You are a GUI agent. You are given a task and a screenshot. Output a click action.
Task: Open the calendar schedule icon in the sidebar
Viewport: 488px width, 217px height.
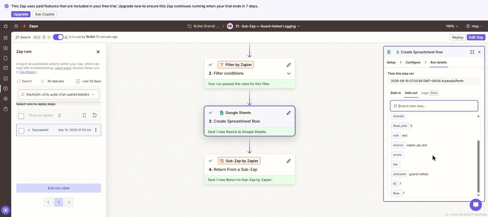click(5, 78)
